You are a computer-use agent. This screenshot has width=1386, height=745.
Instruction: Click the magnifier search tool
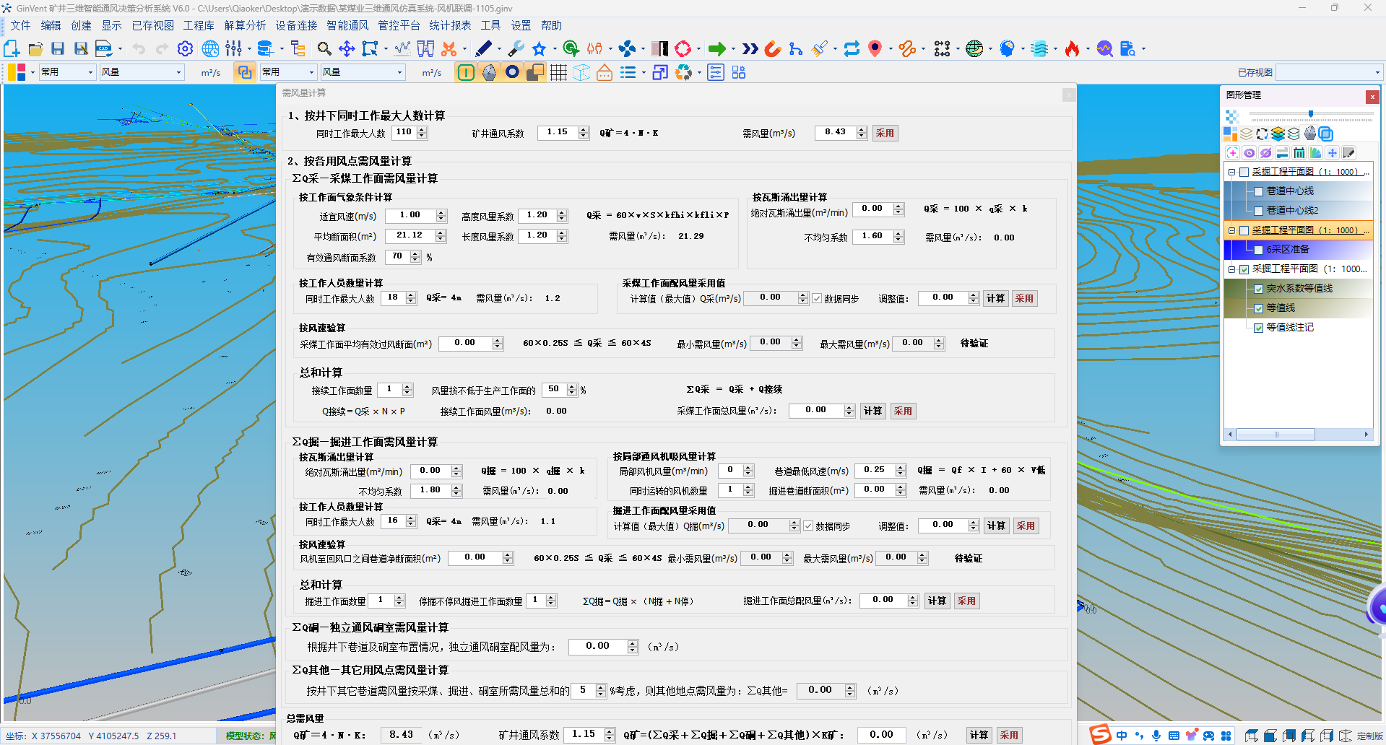point(324,48)
